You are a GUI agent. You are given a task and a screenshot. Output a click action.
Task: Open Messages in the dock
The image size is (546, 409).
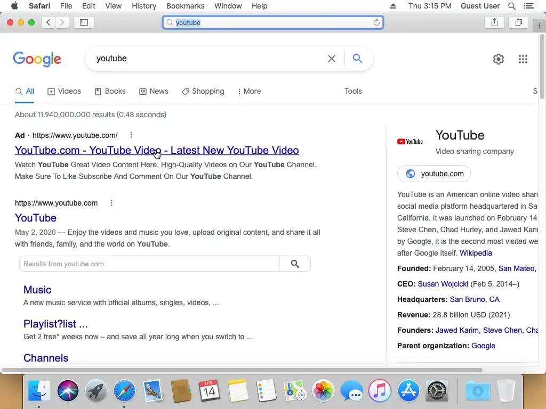(x=351, y=390)
